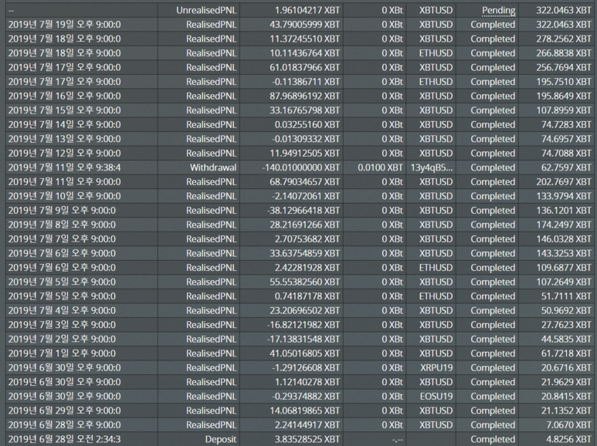Click amount 2.42281928 XBT

pos(307,268)
